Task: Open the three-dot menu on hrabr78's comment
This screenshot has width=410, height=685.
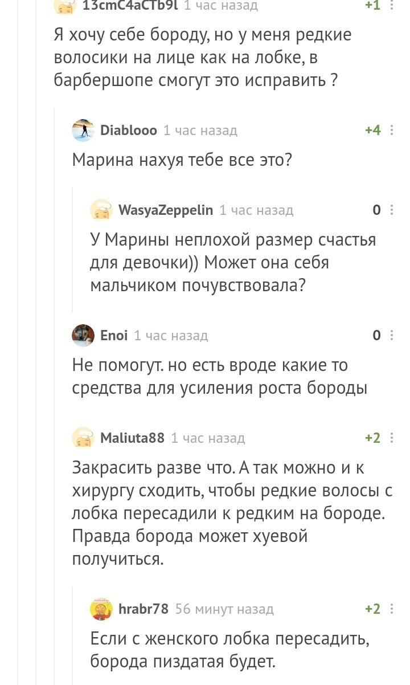Action: [392, 609]
